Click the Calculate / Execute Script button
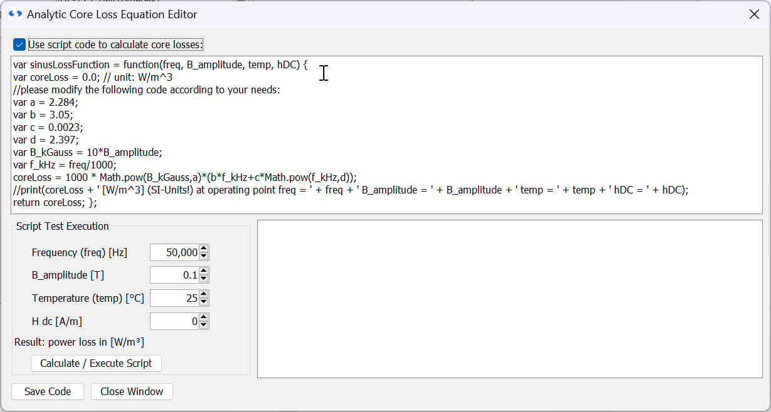The image size is (771, 412). (96, 363)
